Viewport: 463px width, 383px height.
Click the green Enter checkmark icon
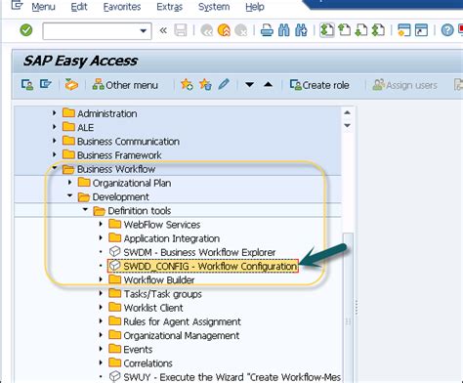[x=26, y=30]
